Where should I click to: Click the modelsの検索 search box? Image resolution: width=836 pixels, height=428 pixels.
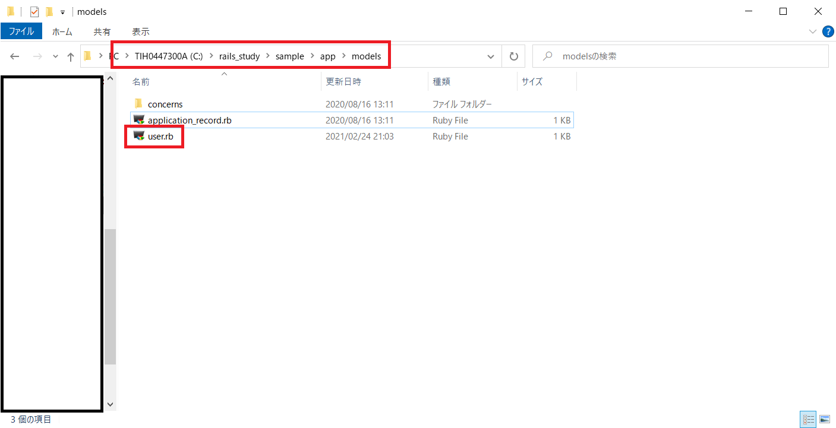click(x=680, y=56)
